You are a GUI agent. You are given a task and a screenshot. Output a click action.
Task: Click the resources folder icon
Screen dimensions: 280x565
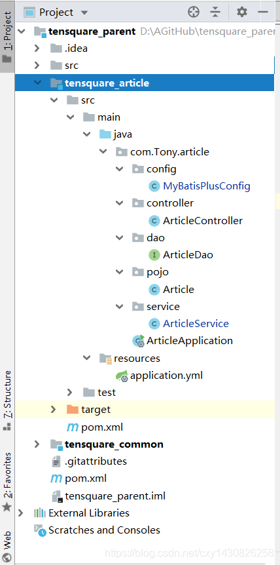[x=106, y=358]
